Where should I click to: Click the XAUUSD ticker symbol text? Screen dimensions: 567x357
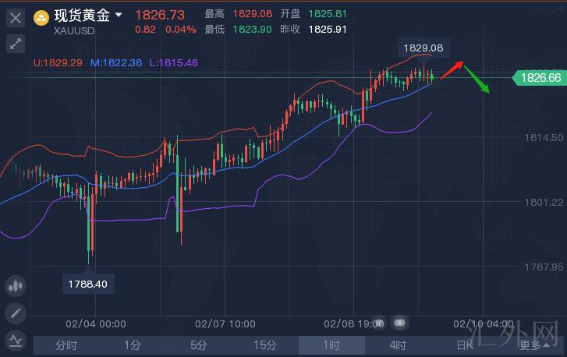point(76,30)
